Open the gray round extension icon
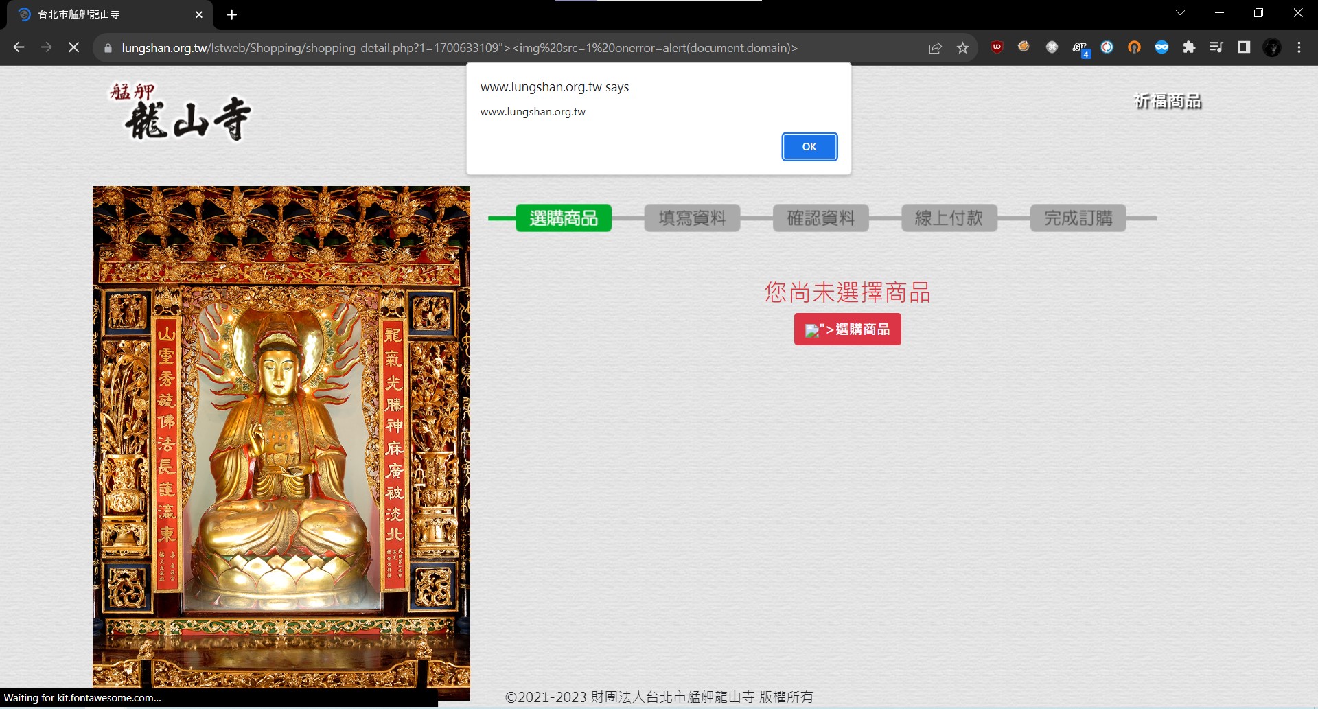This screenshot has height=709, width=1318. tap(1052, 47)
